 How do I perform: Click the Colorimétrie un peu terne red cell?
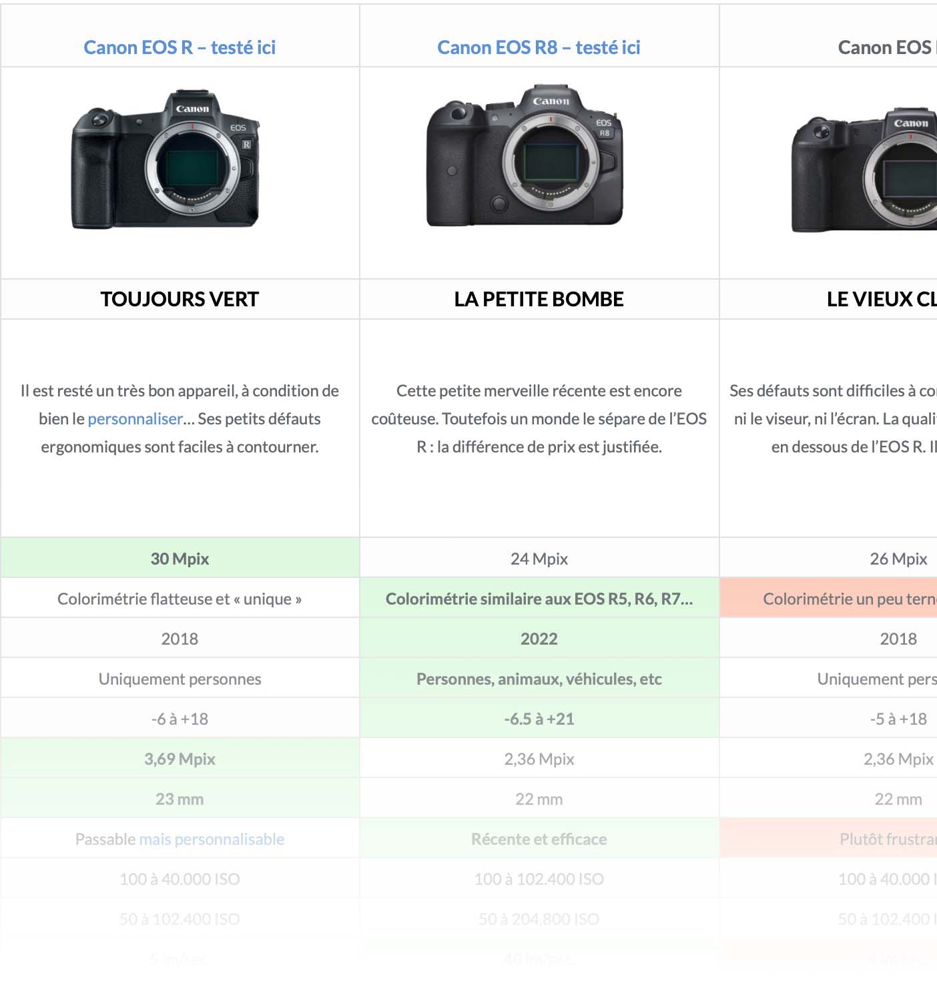pos(828,598)
